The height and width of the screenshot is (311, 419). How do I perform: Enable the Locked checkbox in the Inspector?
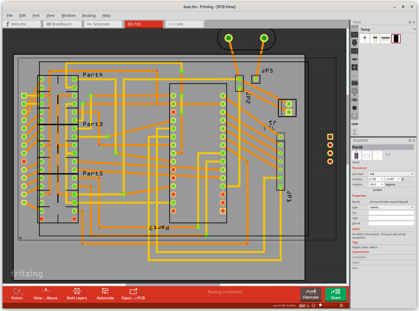[371, 190]
